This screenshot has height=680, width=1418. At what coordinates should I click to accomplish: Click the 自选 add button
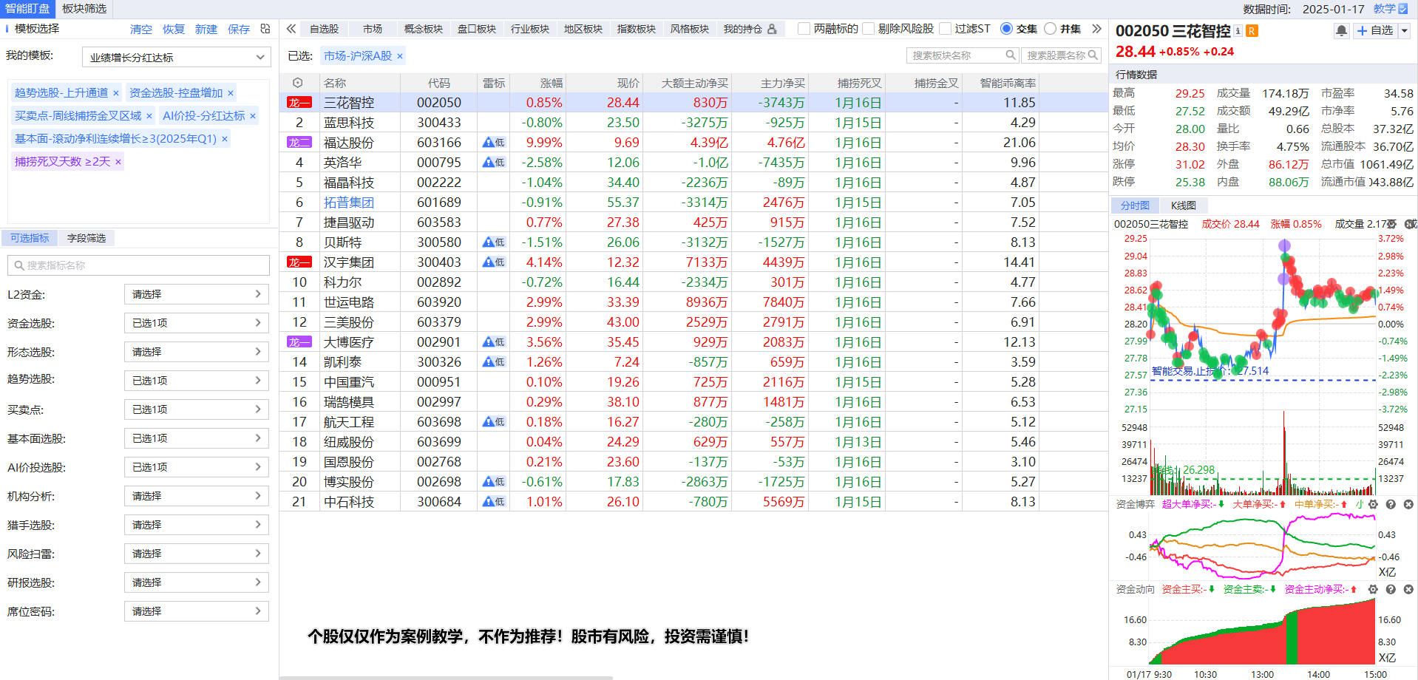click(x=1374, y=30)
